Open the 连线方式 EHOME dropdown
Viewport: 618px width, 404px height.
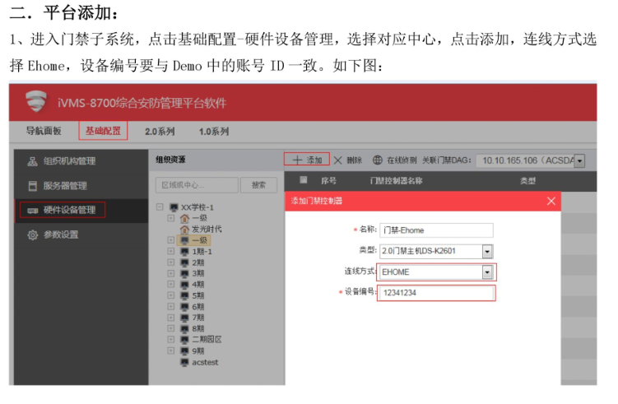[487, 272]
